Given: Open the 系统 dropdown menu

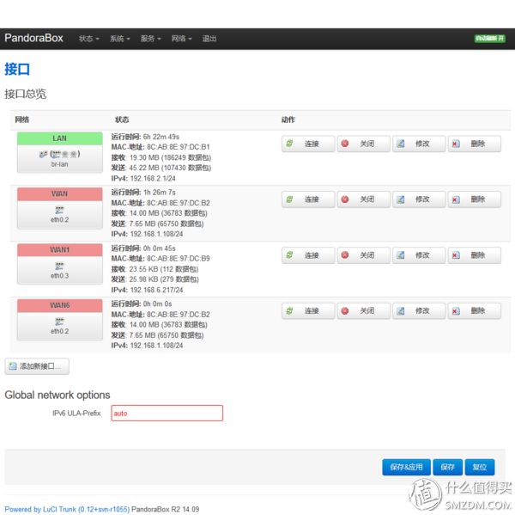Looking at the screenshot, I should (120, 39).
